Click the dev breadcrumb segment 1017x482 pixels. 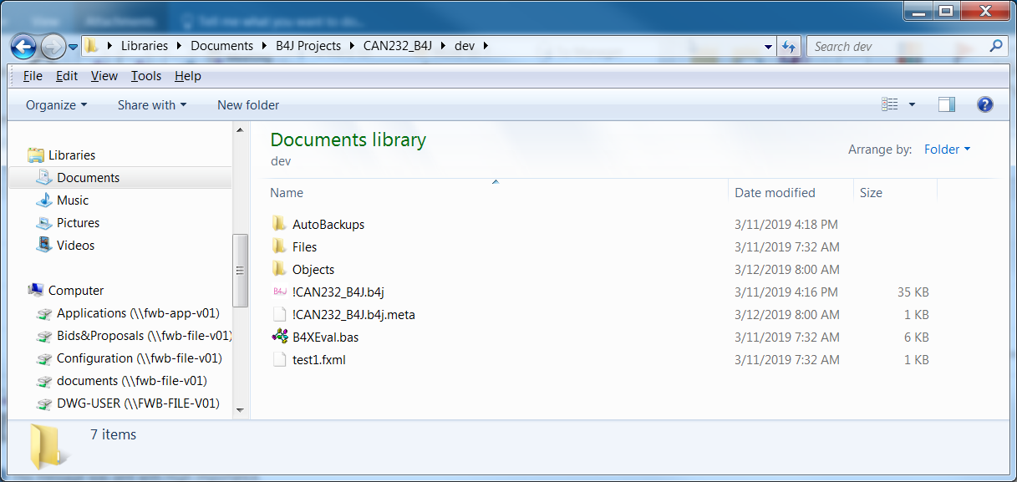point(465,46)
